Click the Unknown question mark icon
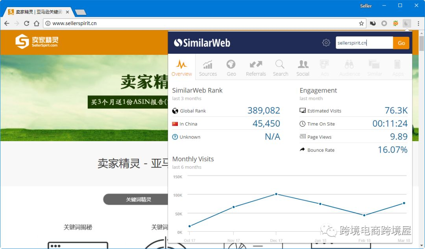This screenshot has height=249, width=425. tap(175, 137)
